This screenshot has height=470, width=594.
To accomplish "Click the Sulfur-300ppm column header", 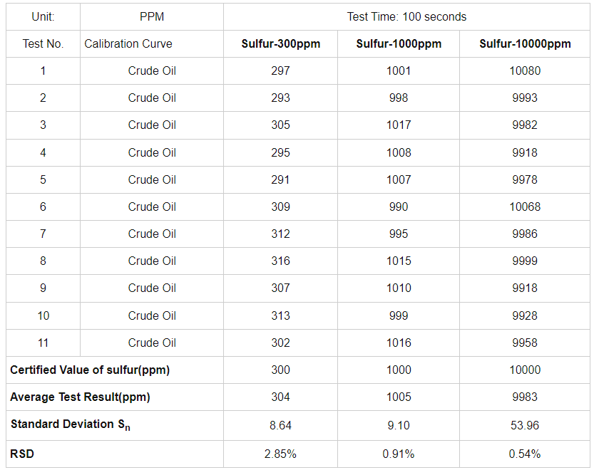I will pos(280,44).
